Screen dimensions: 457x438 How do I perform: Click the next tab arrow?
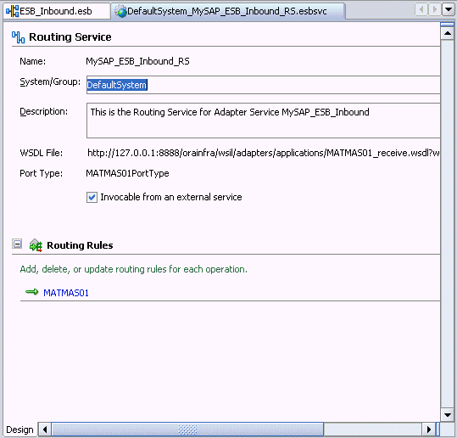pyautogui.click(x=434, y=9)
